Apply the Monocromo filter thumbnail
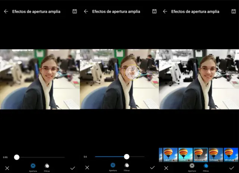Image resolution: width=239 pixels, height=173 pixels. click(201, 155)
